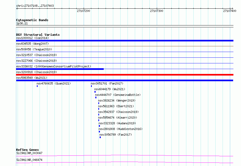Click the small blue marker of nsv4760635
Viewport: 241px width, 166px height.
point(37,86)
